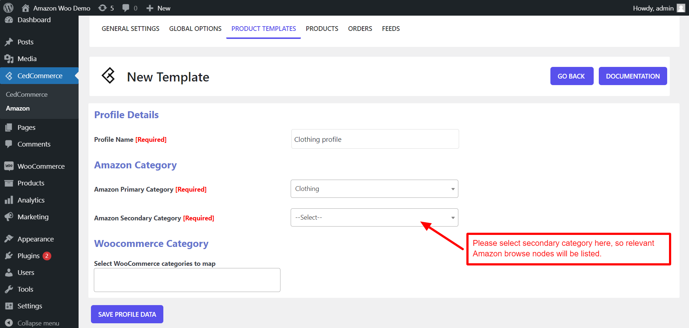Switch to General Settings tab
689x328 pixels.
131,28
